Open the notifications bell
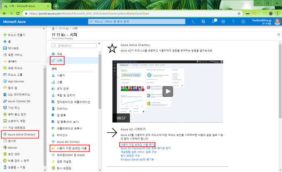 click(214, 21)
